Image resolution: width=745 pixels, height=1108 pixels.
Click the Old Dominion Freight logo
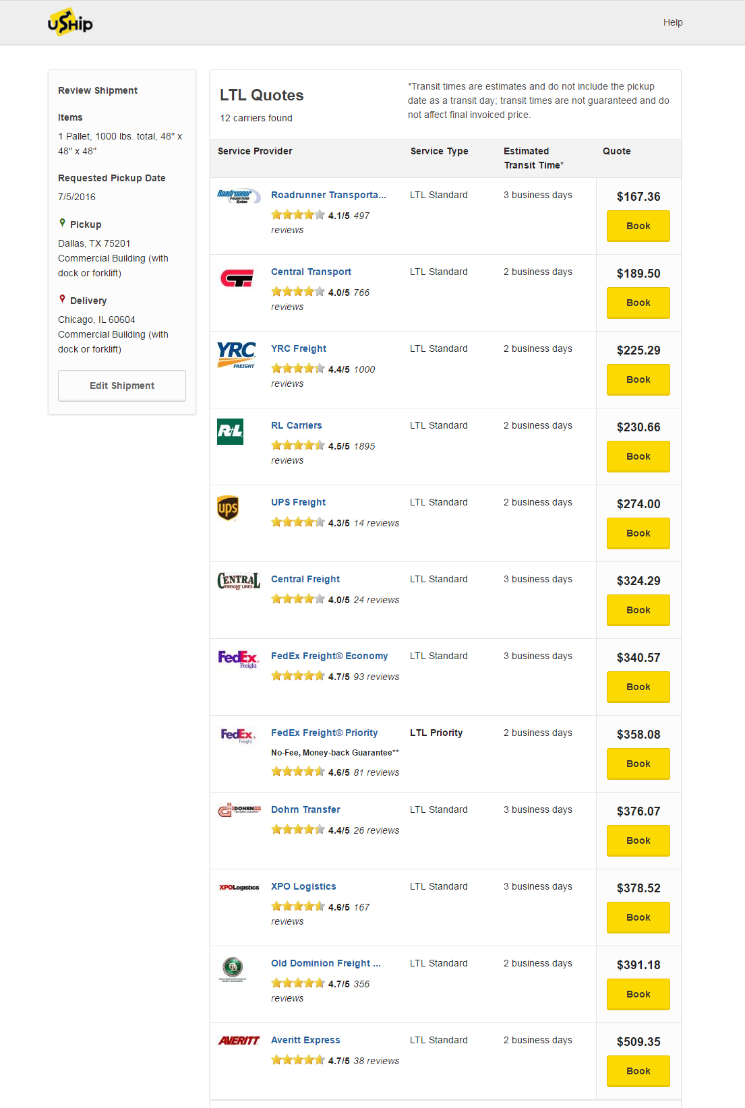point(233,969)
